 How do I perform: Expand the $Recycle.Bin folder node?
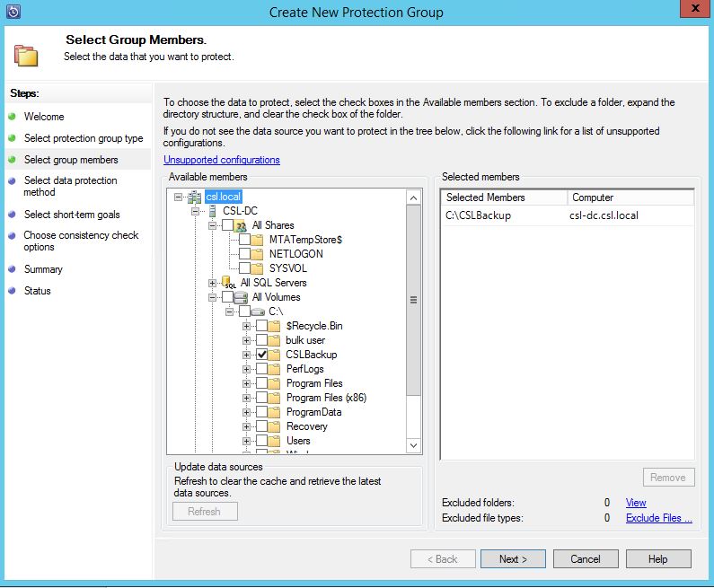(246, 326)
